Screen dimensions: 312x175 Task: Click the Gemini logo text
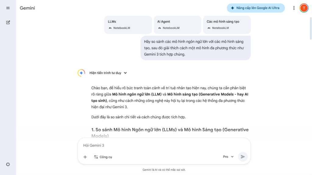coord(27,8)
